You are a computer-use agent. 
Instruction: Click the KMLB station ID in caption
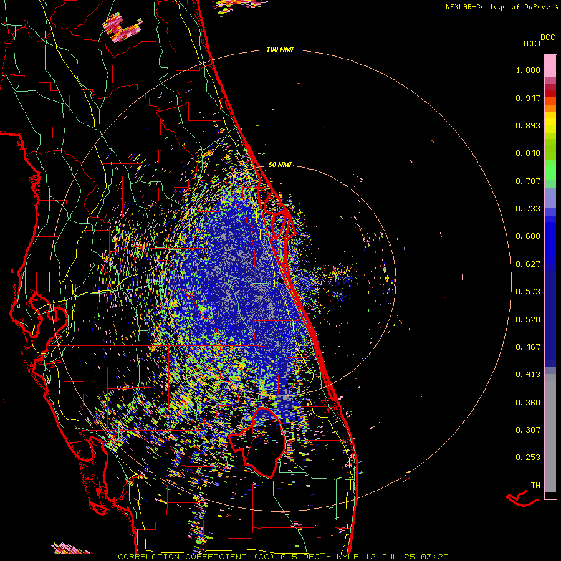pos(348,557)
